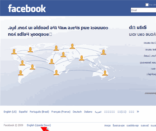Image resolution: width=156 pixels, height=131 pixels.
Task: Switch language to Español
Action: coord(23,112)
